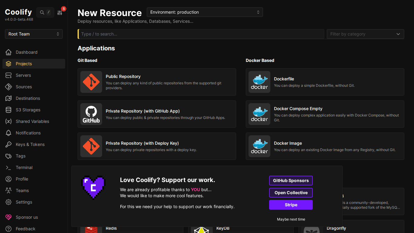Image resolution: width=414 pixels, height=233 pixels.
Task: Open Settings from the sidebar
Action: click(x=24, y=202)
